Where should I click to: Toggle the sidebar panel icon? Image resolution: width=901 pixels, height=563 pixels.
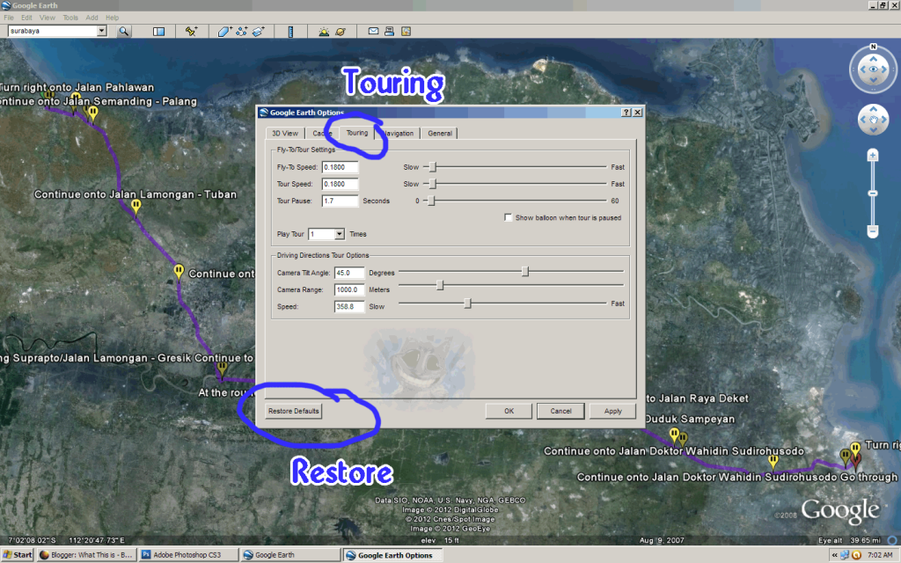[x=159, y=31]
